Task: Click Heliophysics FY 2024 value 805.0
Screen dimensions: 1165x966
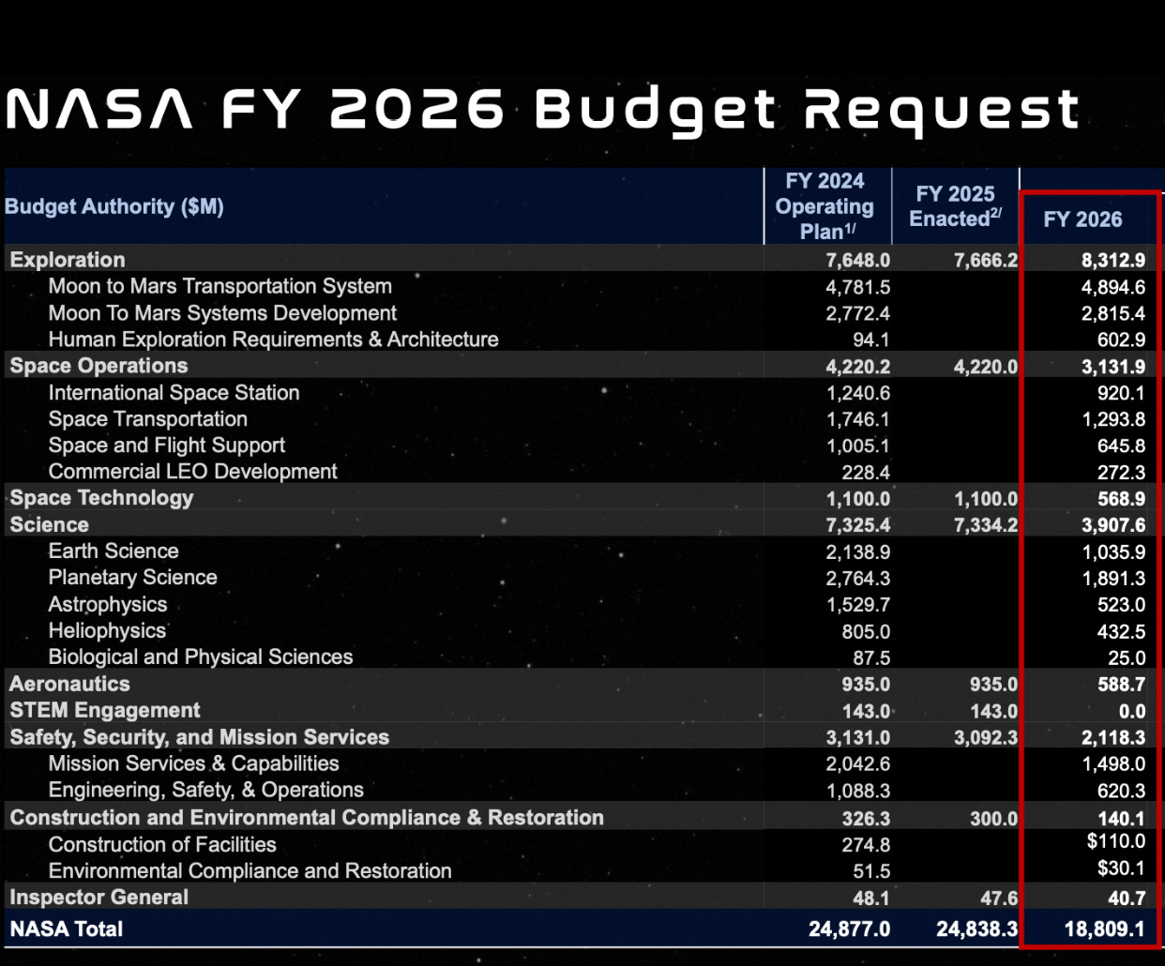Action: 866,632
